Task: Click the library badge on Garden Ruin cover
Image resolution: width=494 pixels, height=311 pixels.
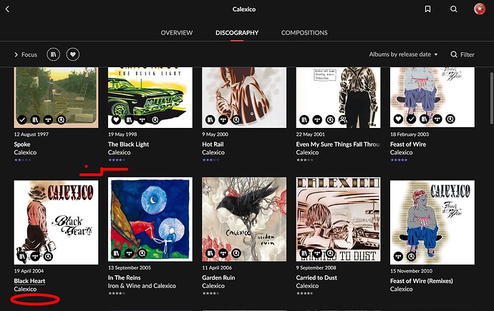Action: click(x=210, y=253)
